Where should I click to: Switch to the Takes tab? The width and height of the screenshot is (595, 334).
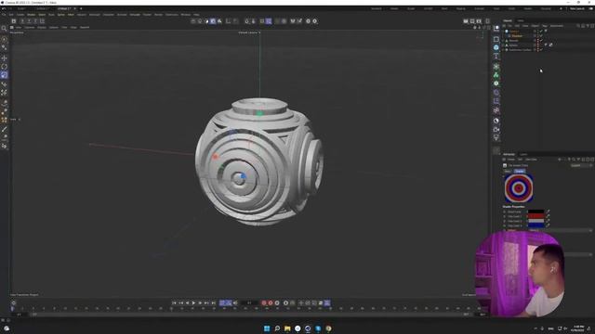[x=521, y=20]
